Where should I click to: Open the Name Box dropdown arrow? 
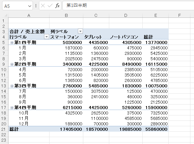pos(30,6)
